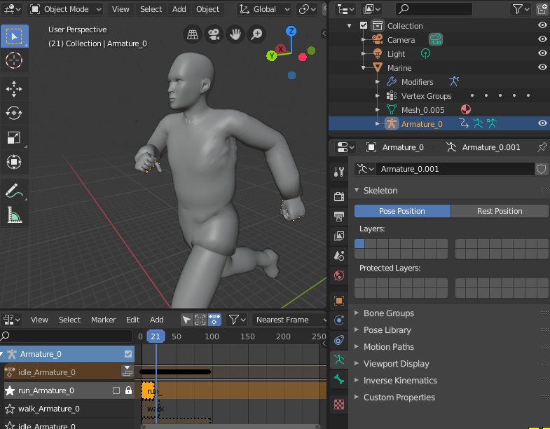Activate the Measure tool
The width and height of the screenshot is (550, 429).
[x=14, y=214]
